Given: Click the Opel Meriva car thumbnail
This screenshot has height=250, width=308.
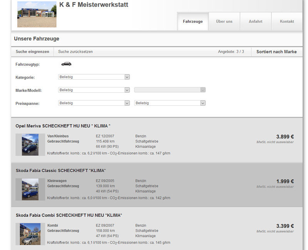Looking at the screenshot, I should tap(30, 145).
